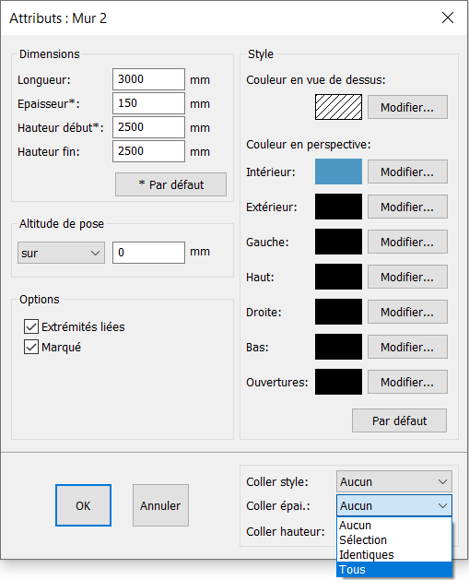This screenshot has width=469, height=580.
Task: Focus the Hauteur fin field
Action: coord(148,151)
